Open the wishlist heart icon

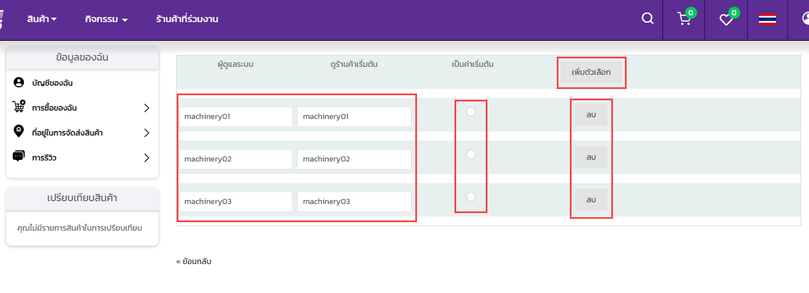pos(726,20)
